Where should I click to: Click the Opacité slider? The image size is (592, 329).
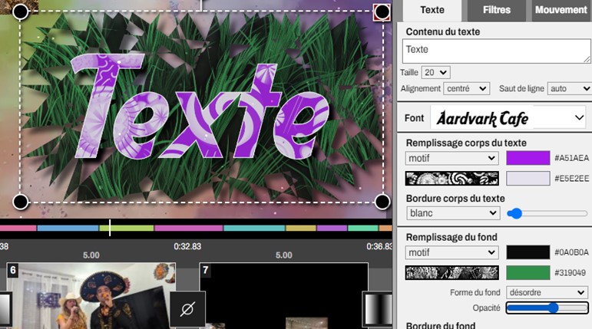(547, 308)
